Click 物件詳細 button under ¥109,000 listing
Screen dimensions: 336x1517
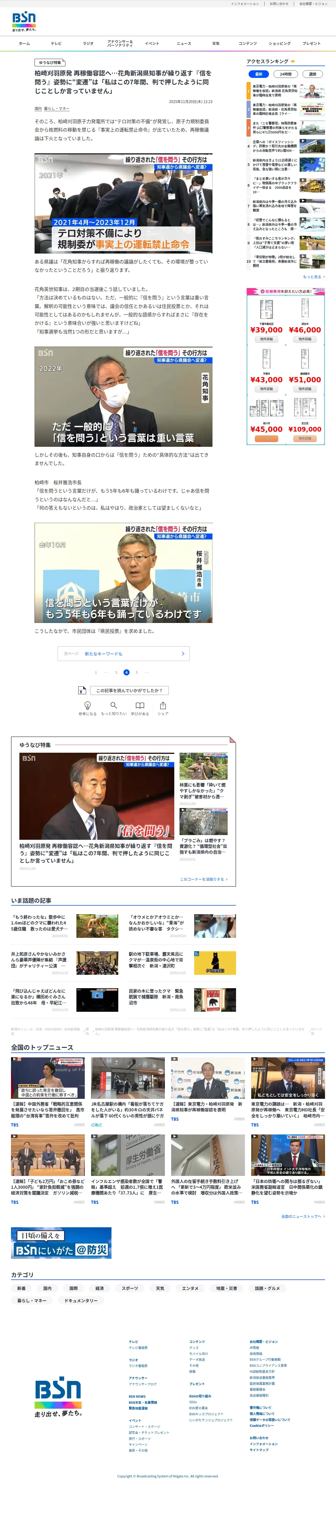pos(305,438)
